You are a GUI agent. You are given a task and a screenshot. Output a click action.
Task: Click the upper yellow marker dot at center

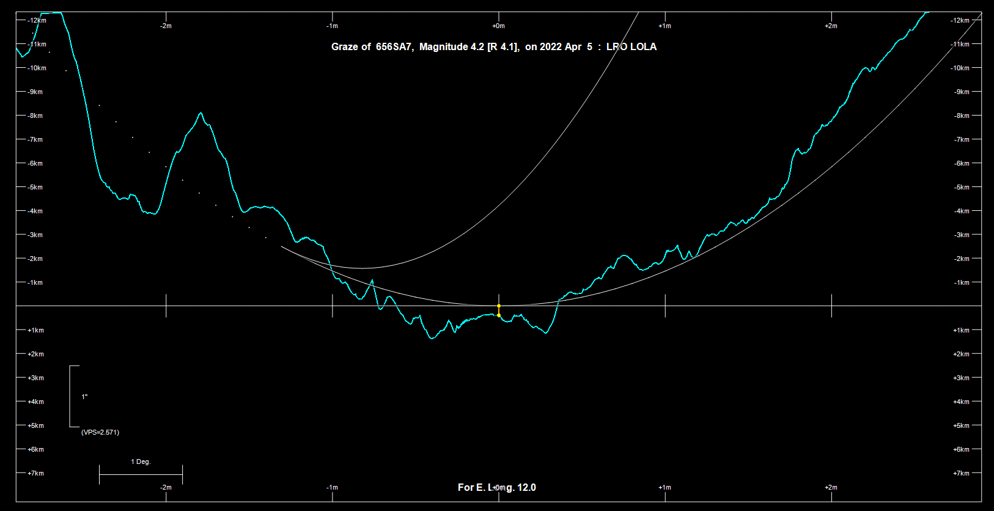(499, 306)
